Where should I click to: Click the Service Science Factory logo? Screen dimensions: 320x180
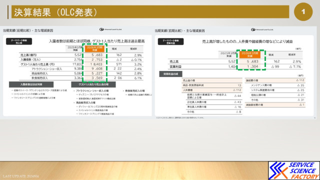pos(294,170)
